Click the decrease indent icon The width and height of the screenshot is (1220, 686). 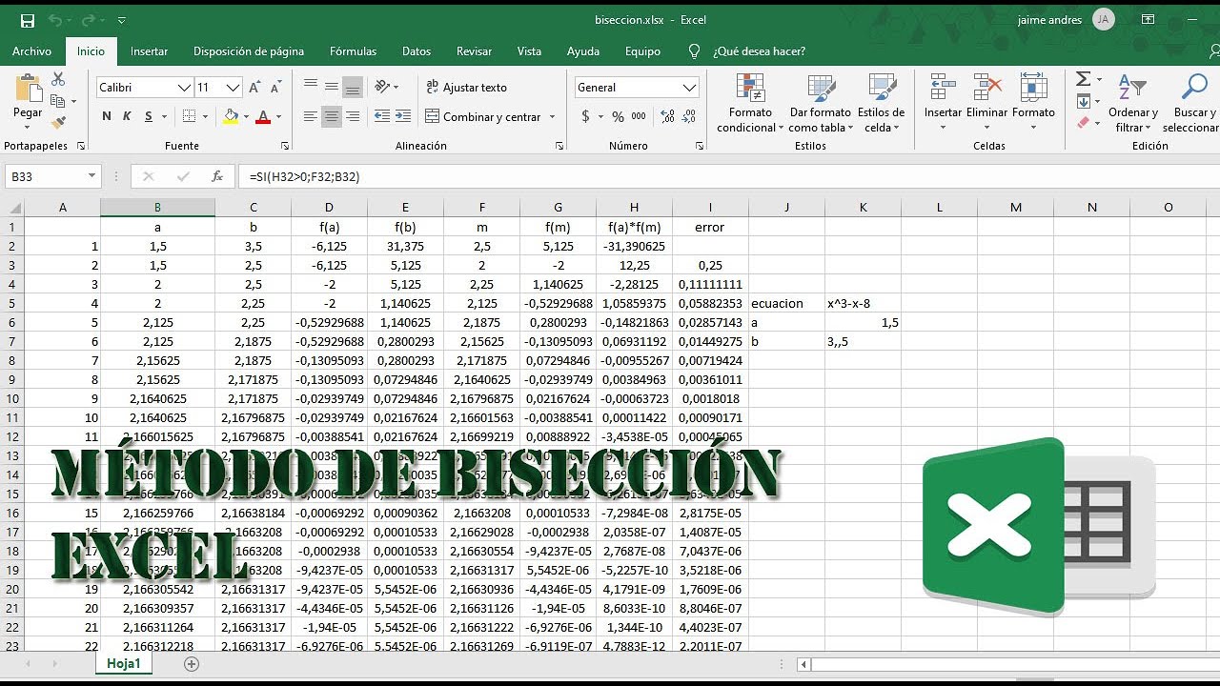click(x=382, y=116)
